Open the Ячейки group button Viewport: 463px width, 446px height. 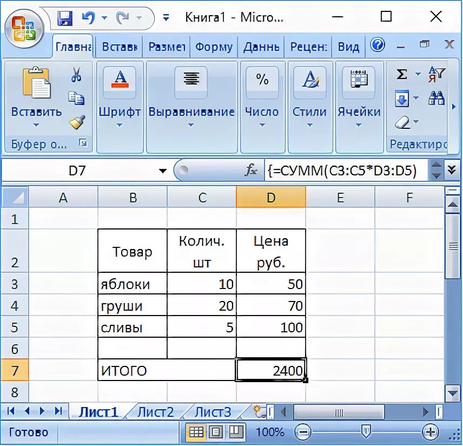pyautogui.click(x=359, y=107)
